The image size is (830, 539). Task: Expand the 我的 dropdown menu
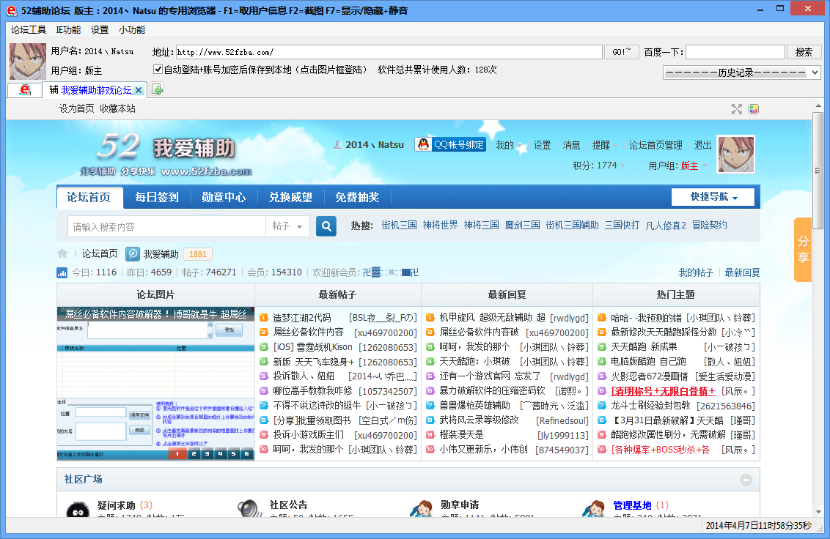click(509, 145)
